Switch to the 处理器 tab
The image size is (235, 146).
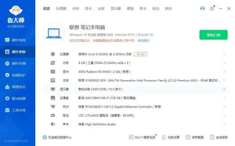[x=61, y=8]
